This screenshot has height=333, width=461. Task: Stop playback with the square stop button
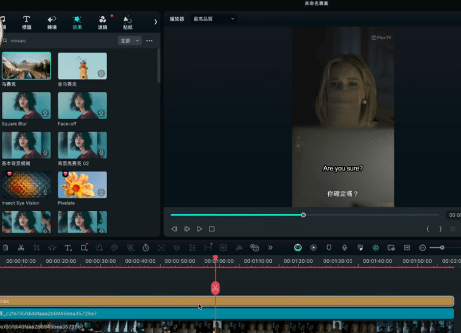pyautogui.click(x=212, y=229)
